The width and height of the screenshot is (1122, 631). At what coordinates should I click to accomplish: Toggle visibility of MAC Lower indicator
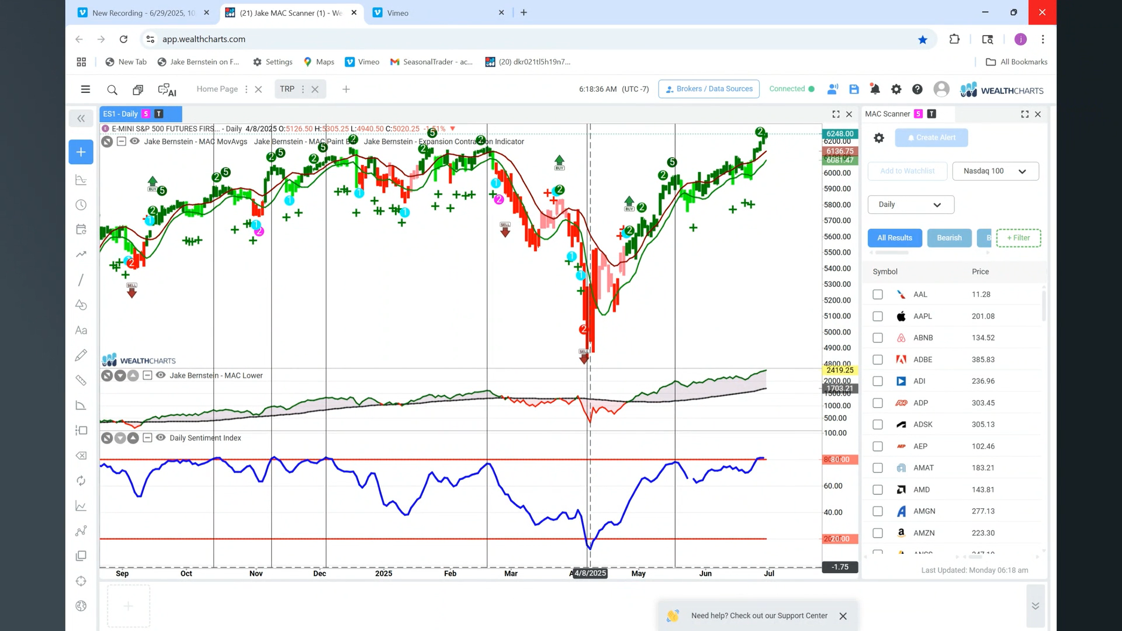point(161,375)
